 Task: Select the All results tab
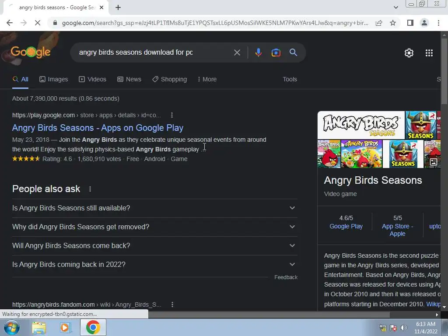(x=20, y=80)
